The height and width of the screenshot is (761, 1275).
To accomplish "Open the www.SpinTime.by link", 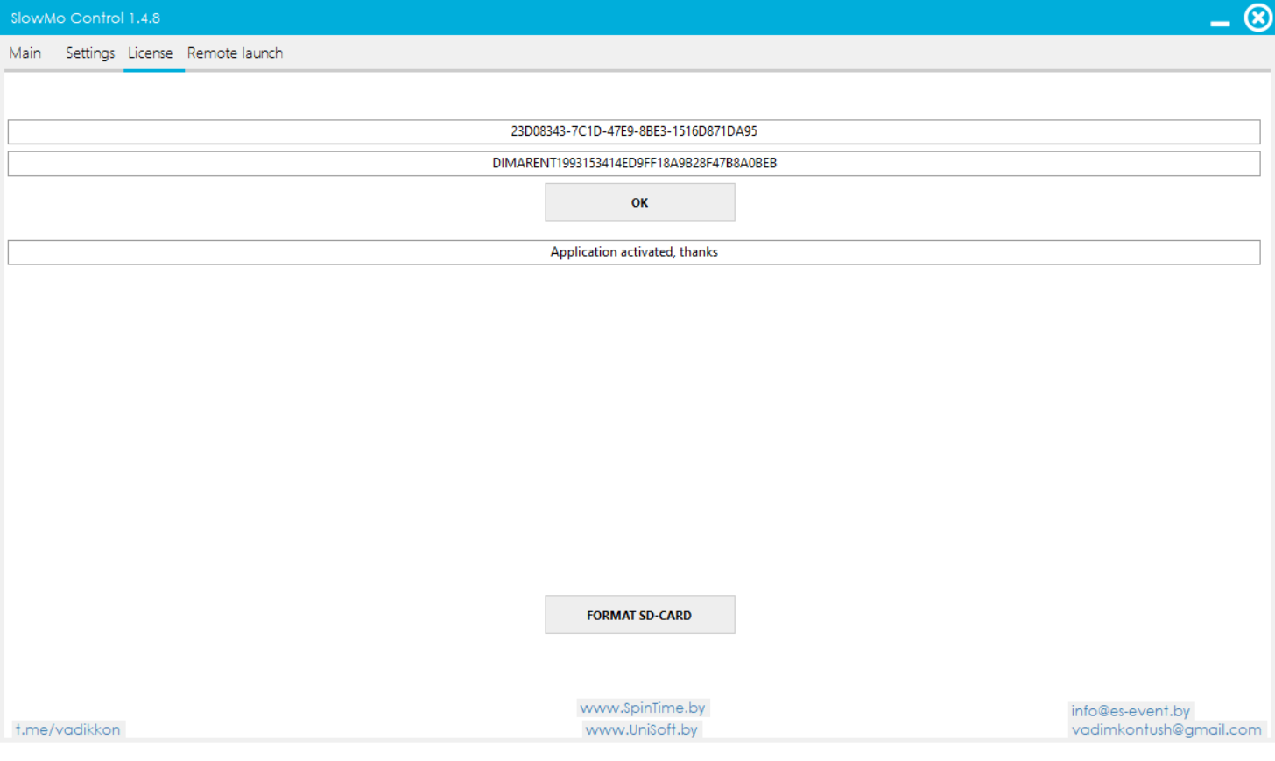I will pos(642,708).
